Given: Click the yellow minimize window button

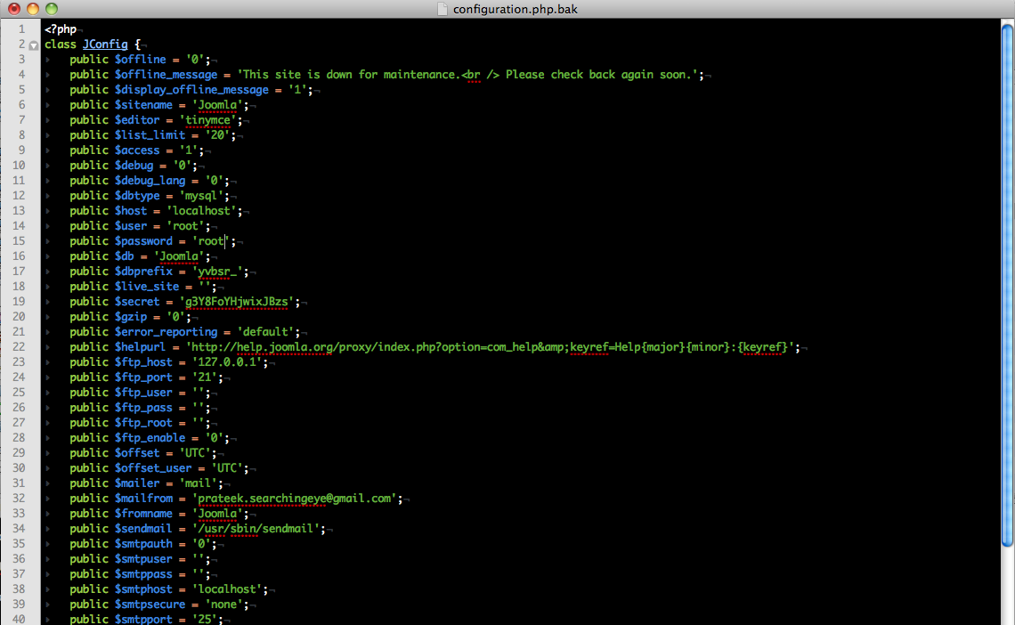Looking at the screenshot, I should (32, 8).
